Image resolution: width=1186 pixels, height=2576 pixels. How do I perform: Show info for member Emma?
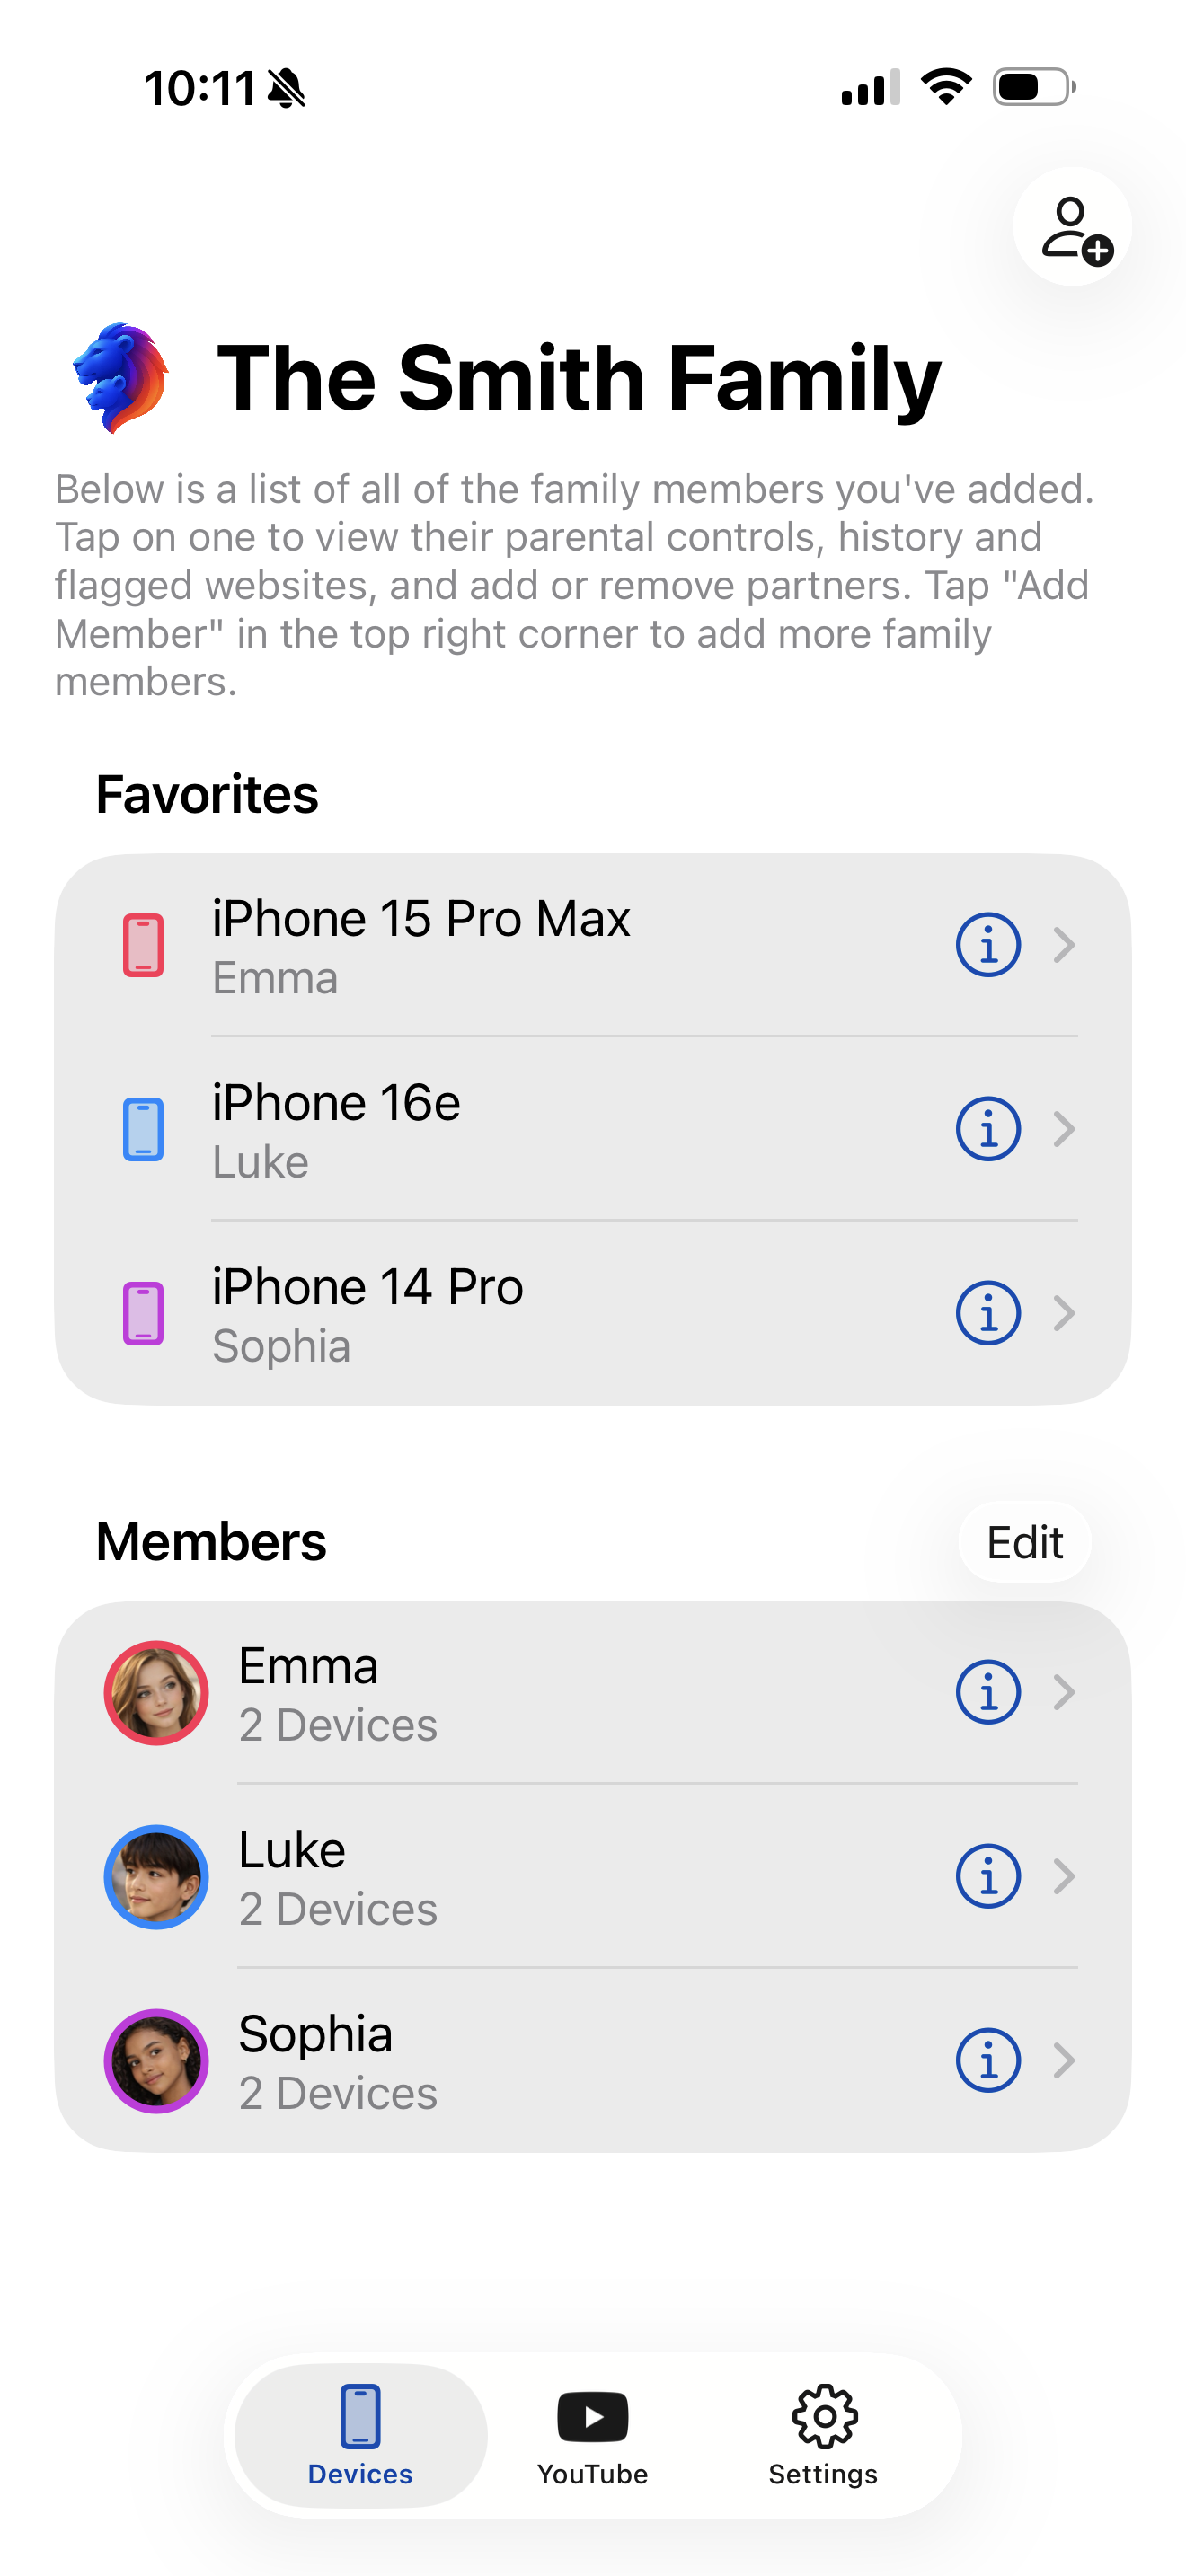click(x=987, y=1692)
